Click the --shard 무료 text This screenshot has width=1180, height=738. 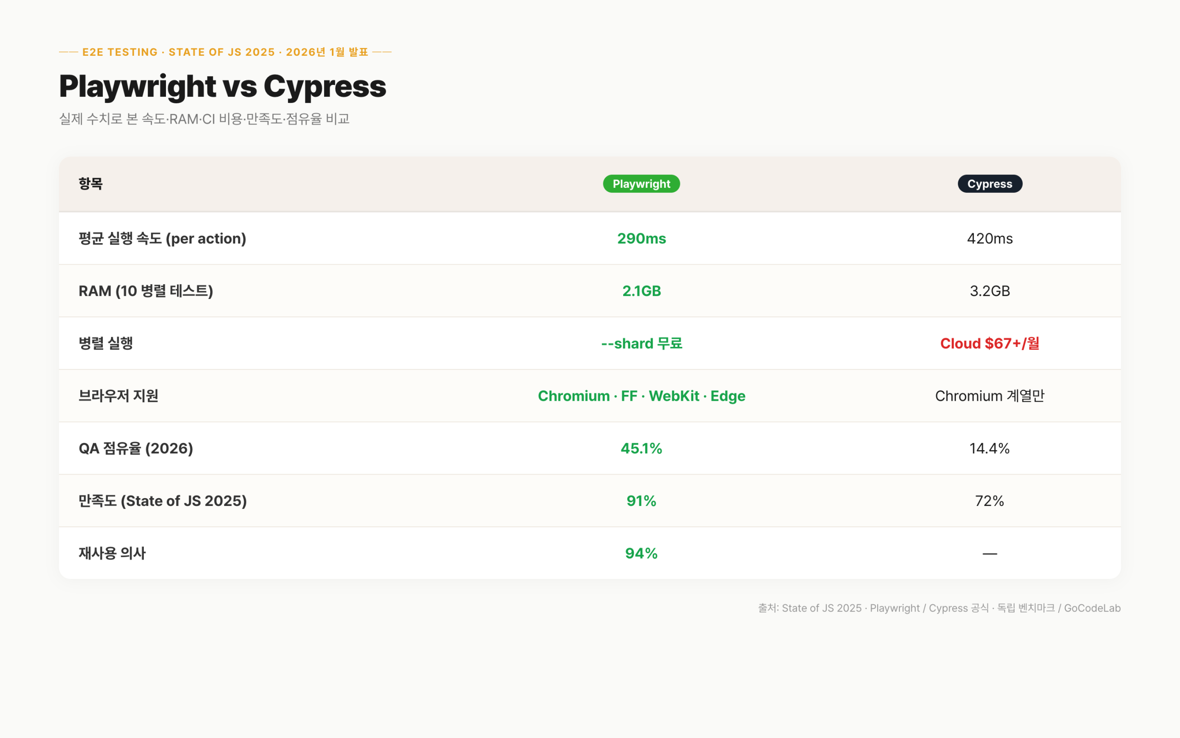(x=641, y=343)
